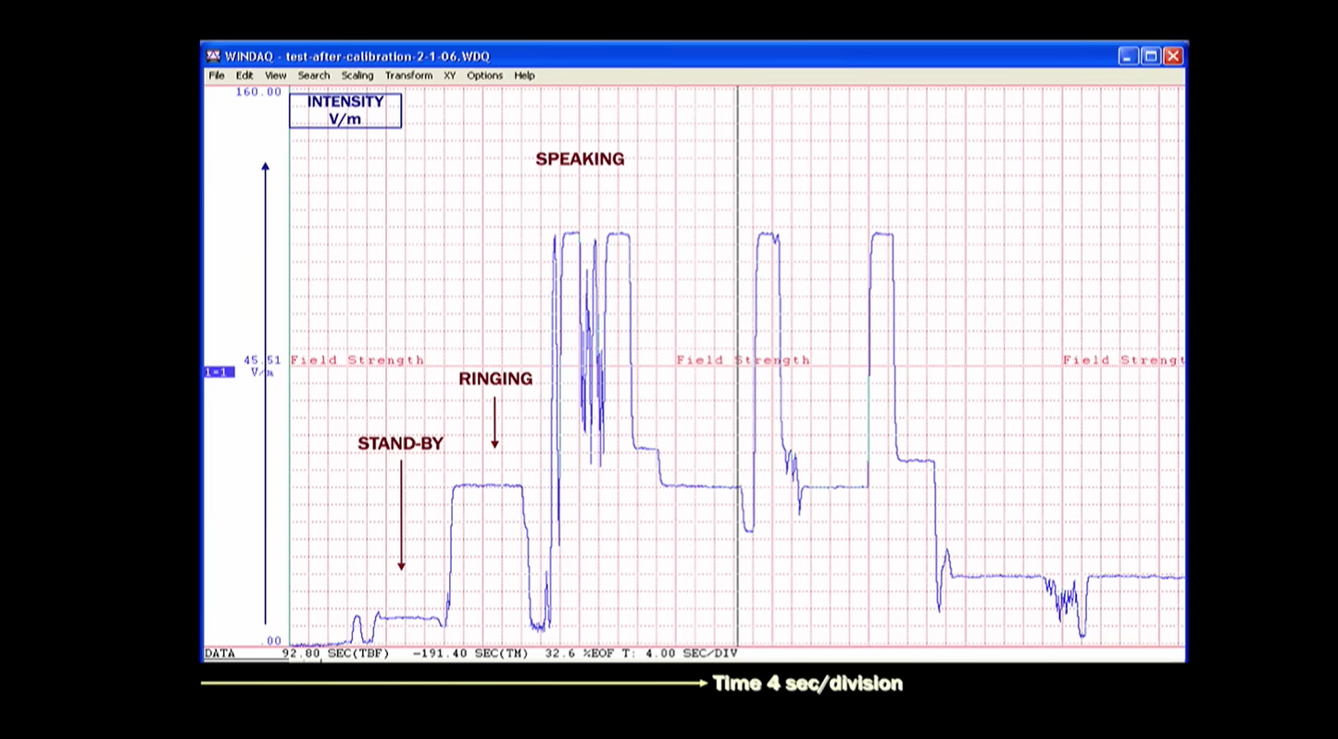Open the Transform menu

(408, 75)
